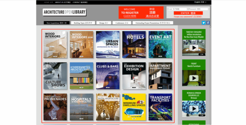Open the Twitter icon link

[204, 23]
